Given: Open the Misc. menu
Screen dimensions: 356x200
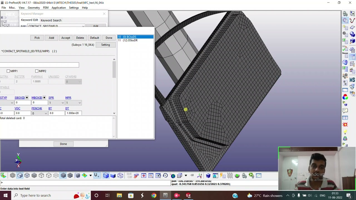Looking at the screenshot, I should (x=12, y=7).
